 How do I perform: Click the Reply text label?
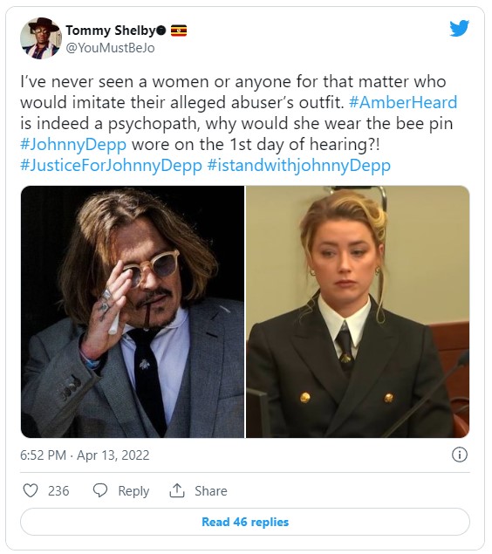[x=133, y=491]
